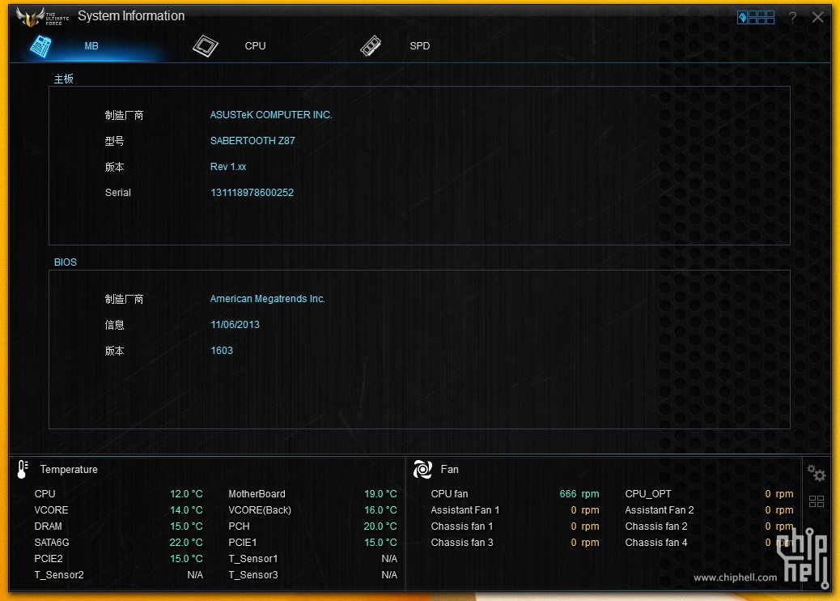Click the Chassis fan 1 label

point(462,526)
